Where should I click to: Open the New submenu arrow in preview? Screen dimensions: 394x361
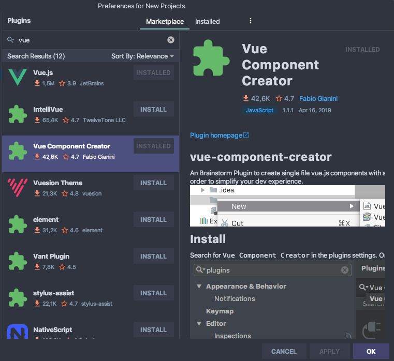pyautogui.click(x=352, y=206)
